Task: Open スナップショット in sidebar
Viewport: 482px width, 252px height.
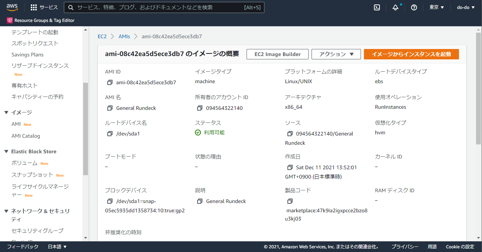Action: click(32, 175)
